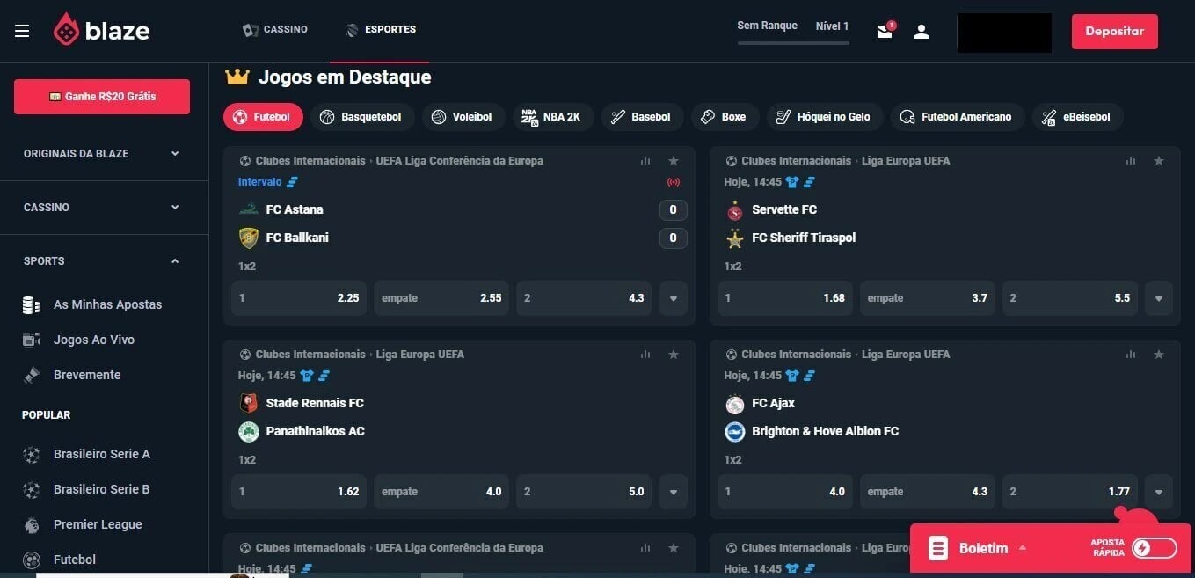
Task: Expand Originais da Blaze section
Action: (103, 153)
